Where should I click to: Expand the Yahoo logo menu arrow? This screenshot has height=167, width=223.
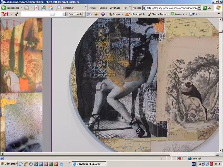(12, 14)
